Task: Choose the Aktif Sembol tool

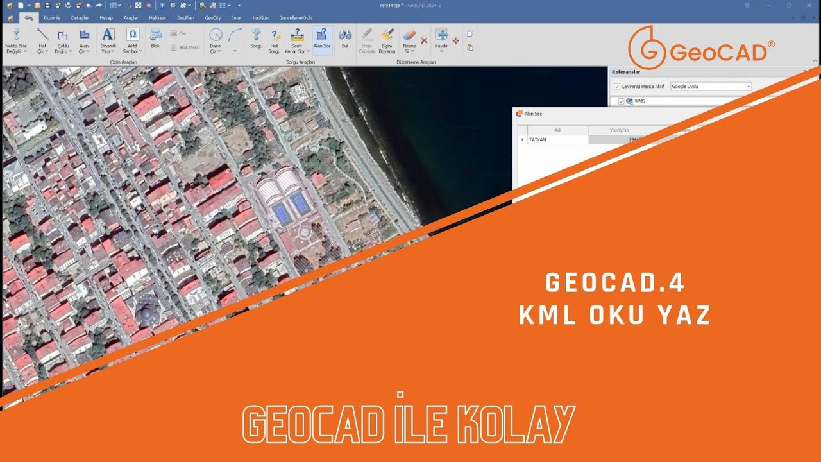Action: pyautogui.click(x=133, y=40)
